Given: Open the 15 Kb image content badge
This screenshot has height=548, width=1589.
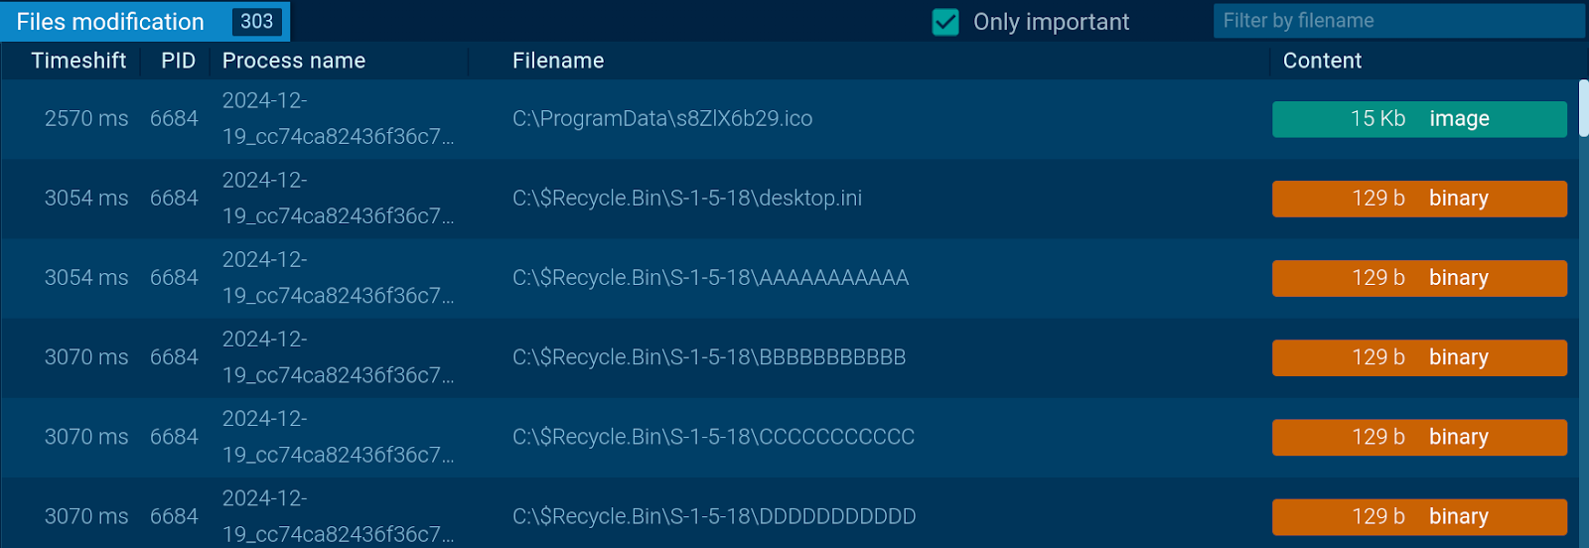Looking at the screenshot, I should click(x=1419, y=119).
